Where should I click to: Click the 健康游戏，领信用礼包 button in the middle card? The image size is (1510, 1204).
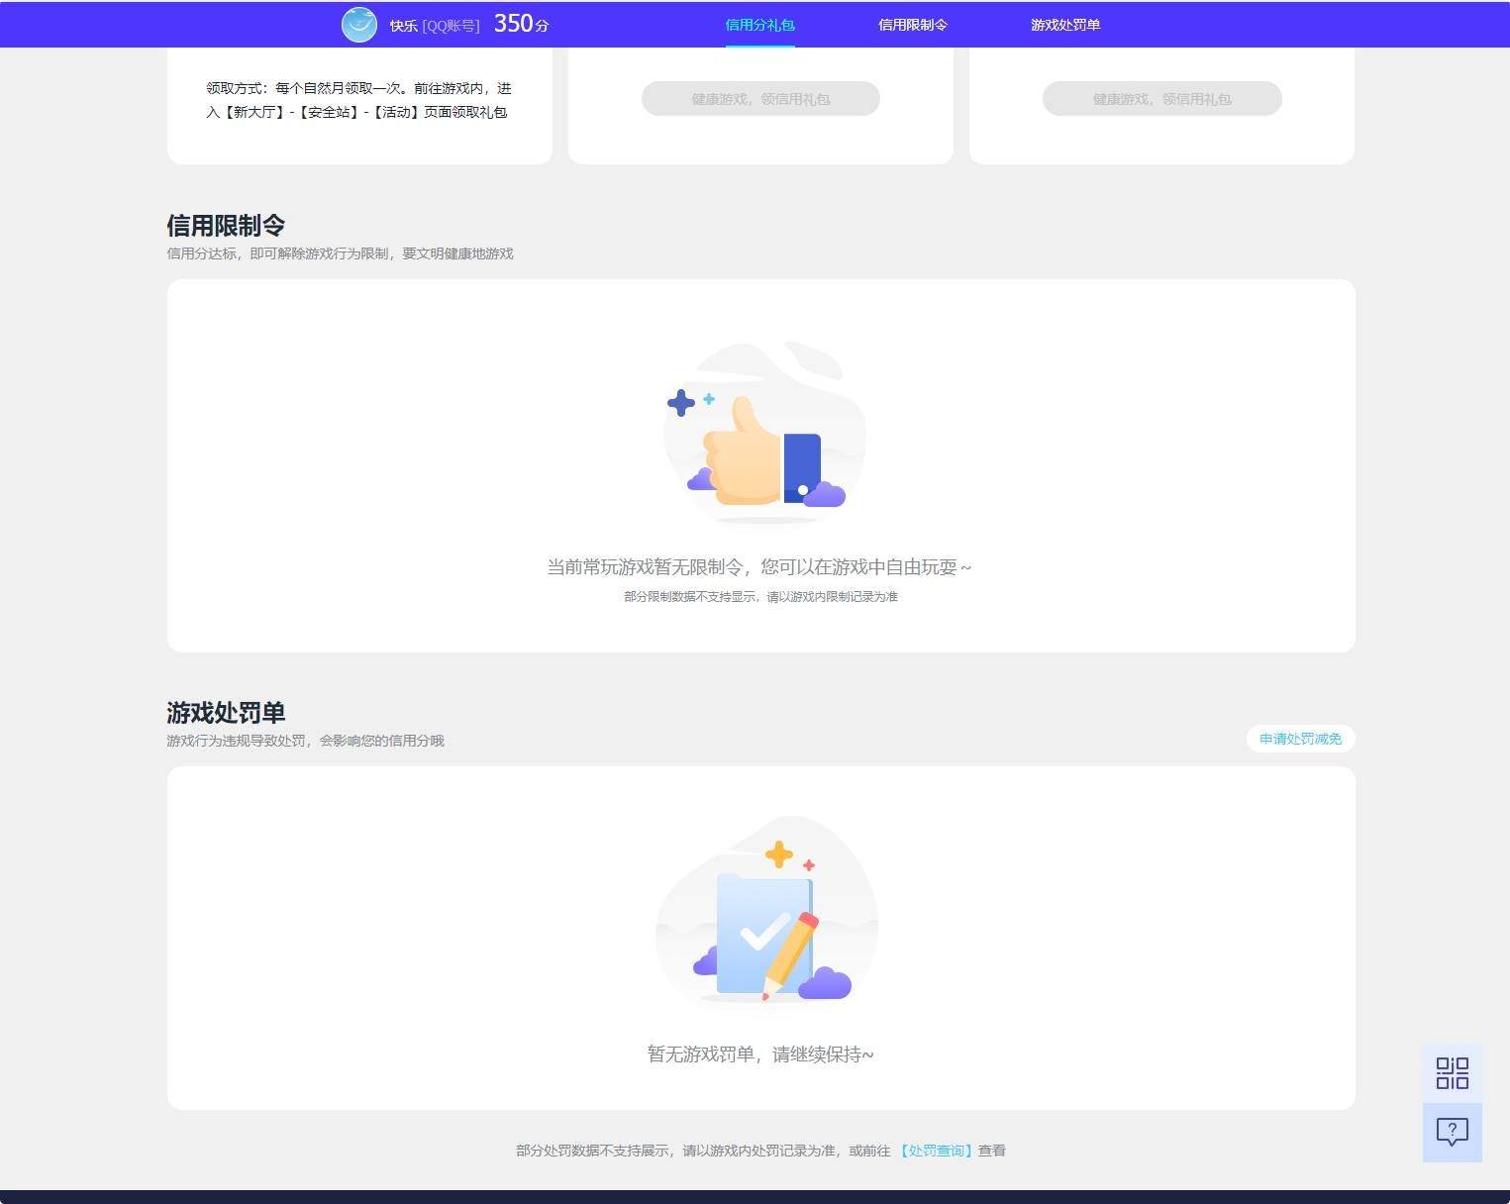coord(760,99)
